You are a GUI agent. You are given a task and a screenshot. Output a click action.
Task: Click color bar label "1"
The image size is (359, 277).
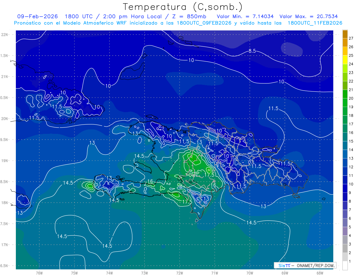350,261
